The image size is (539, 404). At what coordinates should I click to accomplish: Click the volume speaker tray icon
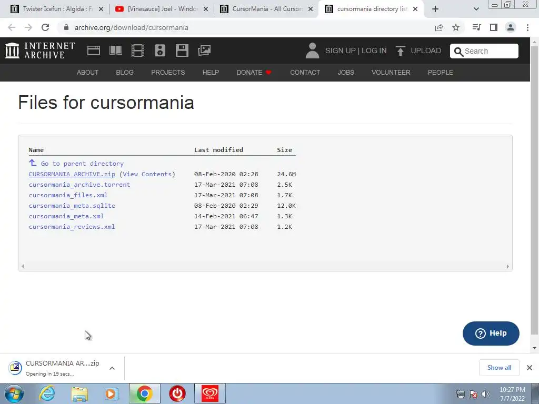pyautogui.click(x=485, y=394)
